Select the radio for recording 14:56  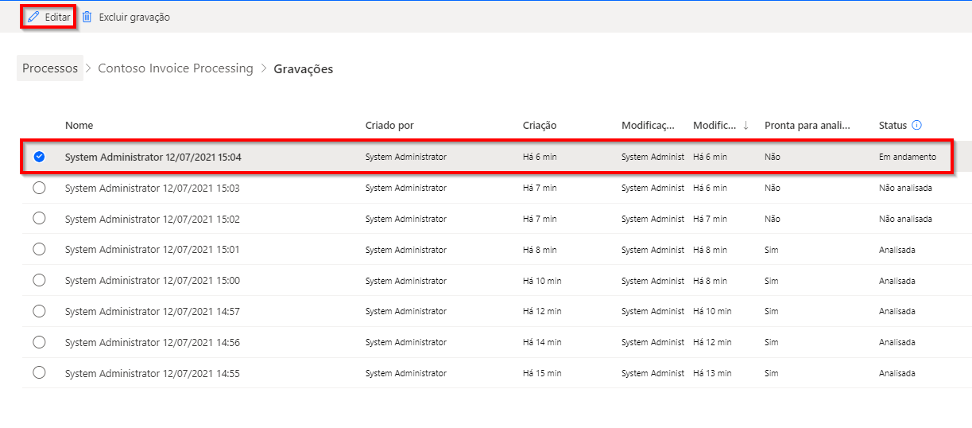pos(39,342)
